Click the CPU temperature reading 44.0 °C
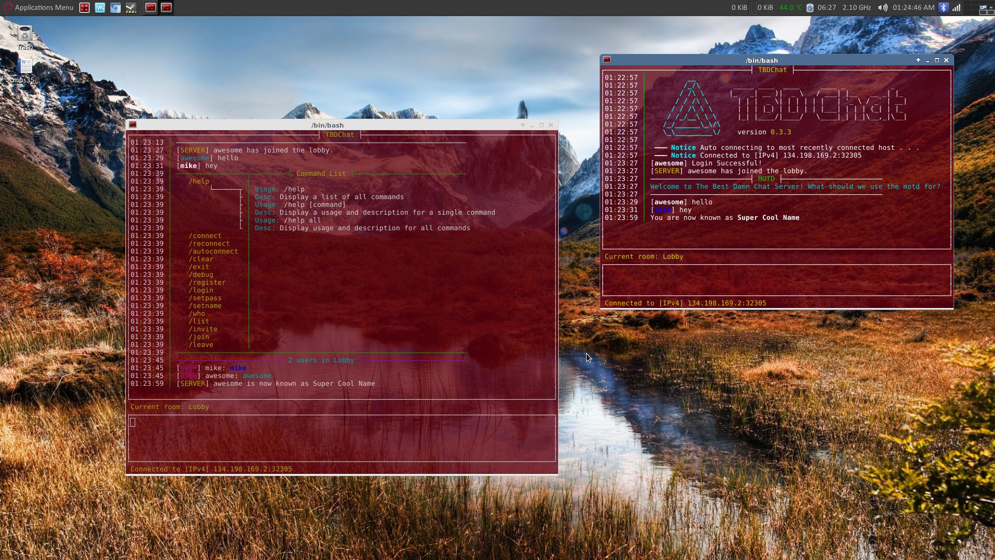The width and height of the screenshot is (995, 560). (790, 7)
